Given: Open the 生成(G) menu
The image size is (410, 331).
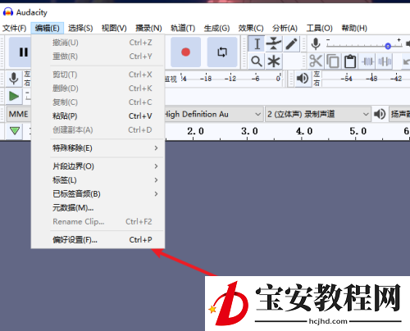Looking at the screenshot, I should 216,28.
